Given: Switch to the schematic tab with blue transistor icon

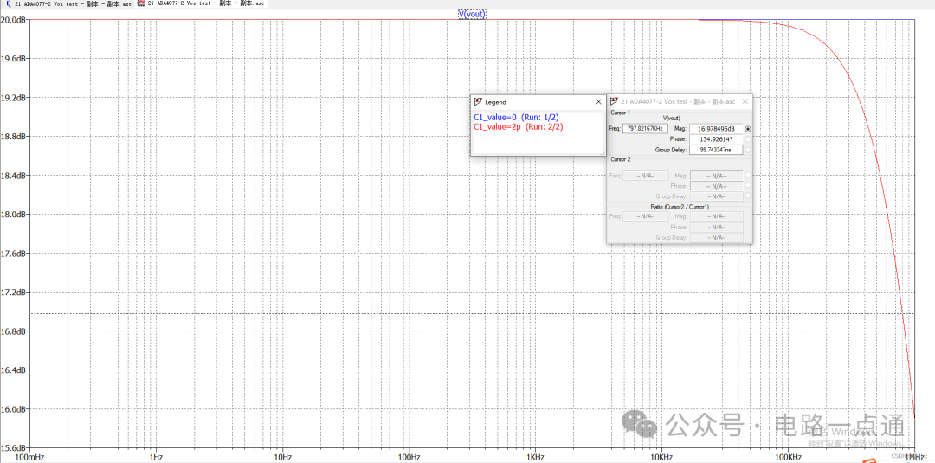Looking at the screenshot, I should [68, 3].
